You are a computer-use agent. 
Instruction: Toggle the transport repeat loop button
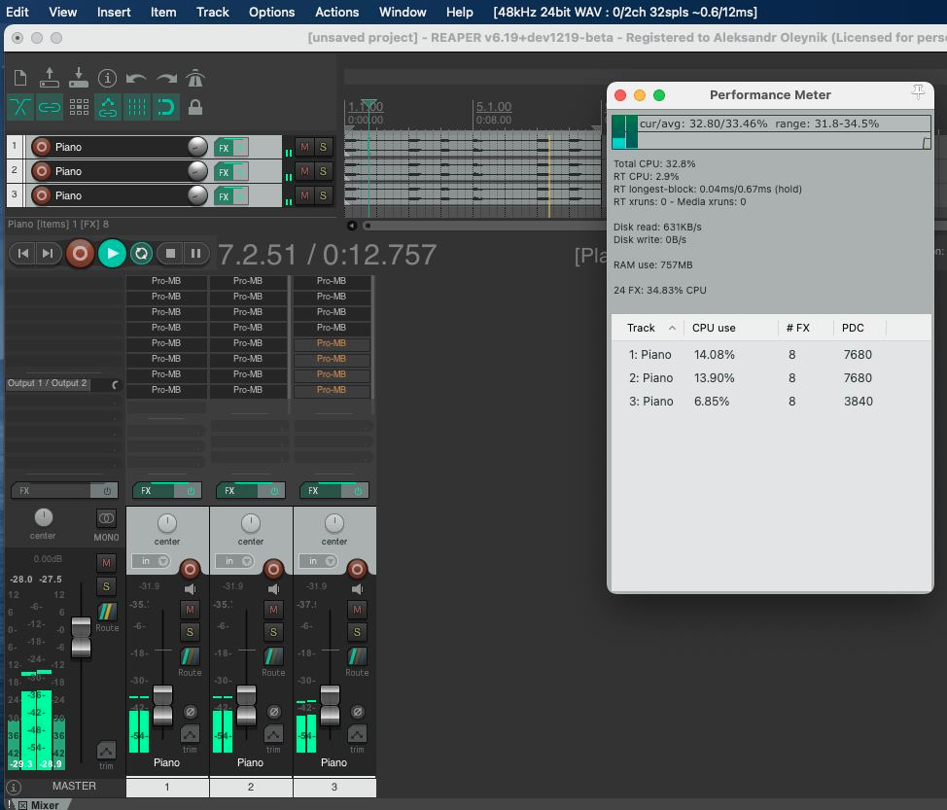[x=141, y=254]
